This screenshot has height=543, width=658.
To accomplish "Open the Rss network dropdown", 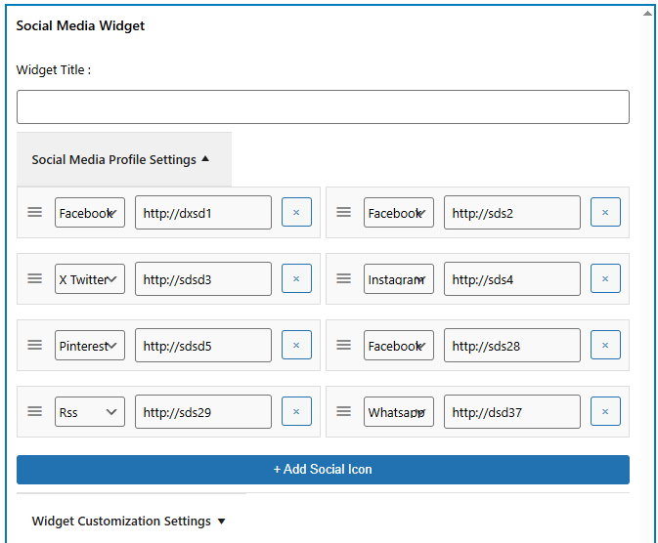I will point(90,412).
